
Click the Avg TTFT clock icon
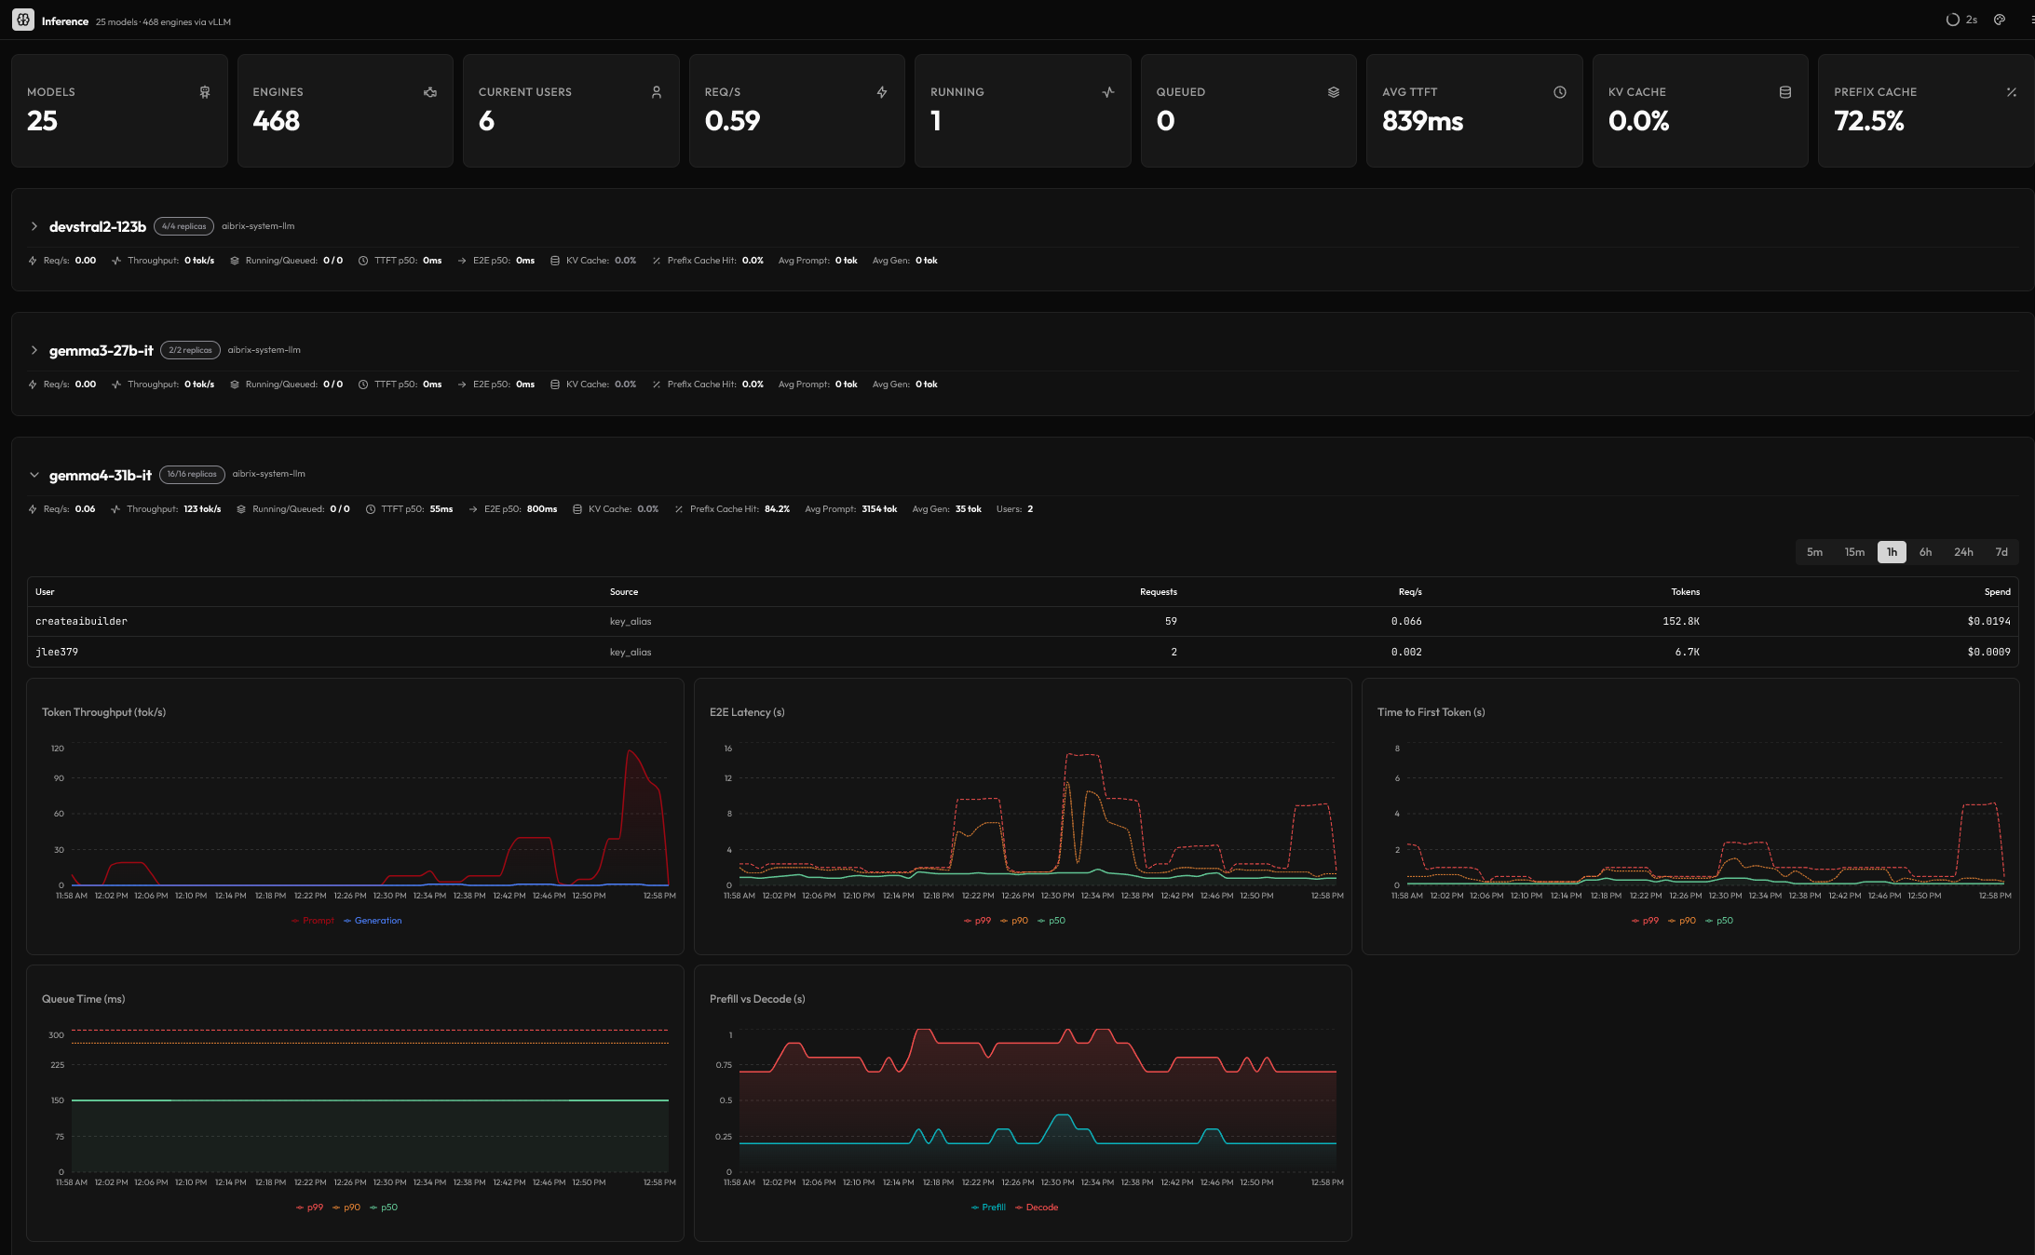pyautogui.click(x=1560, y=92)
